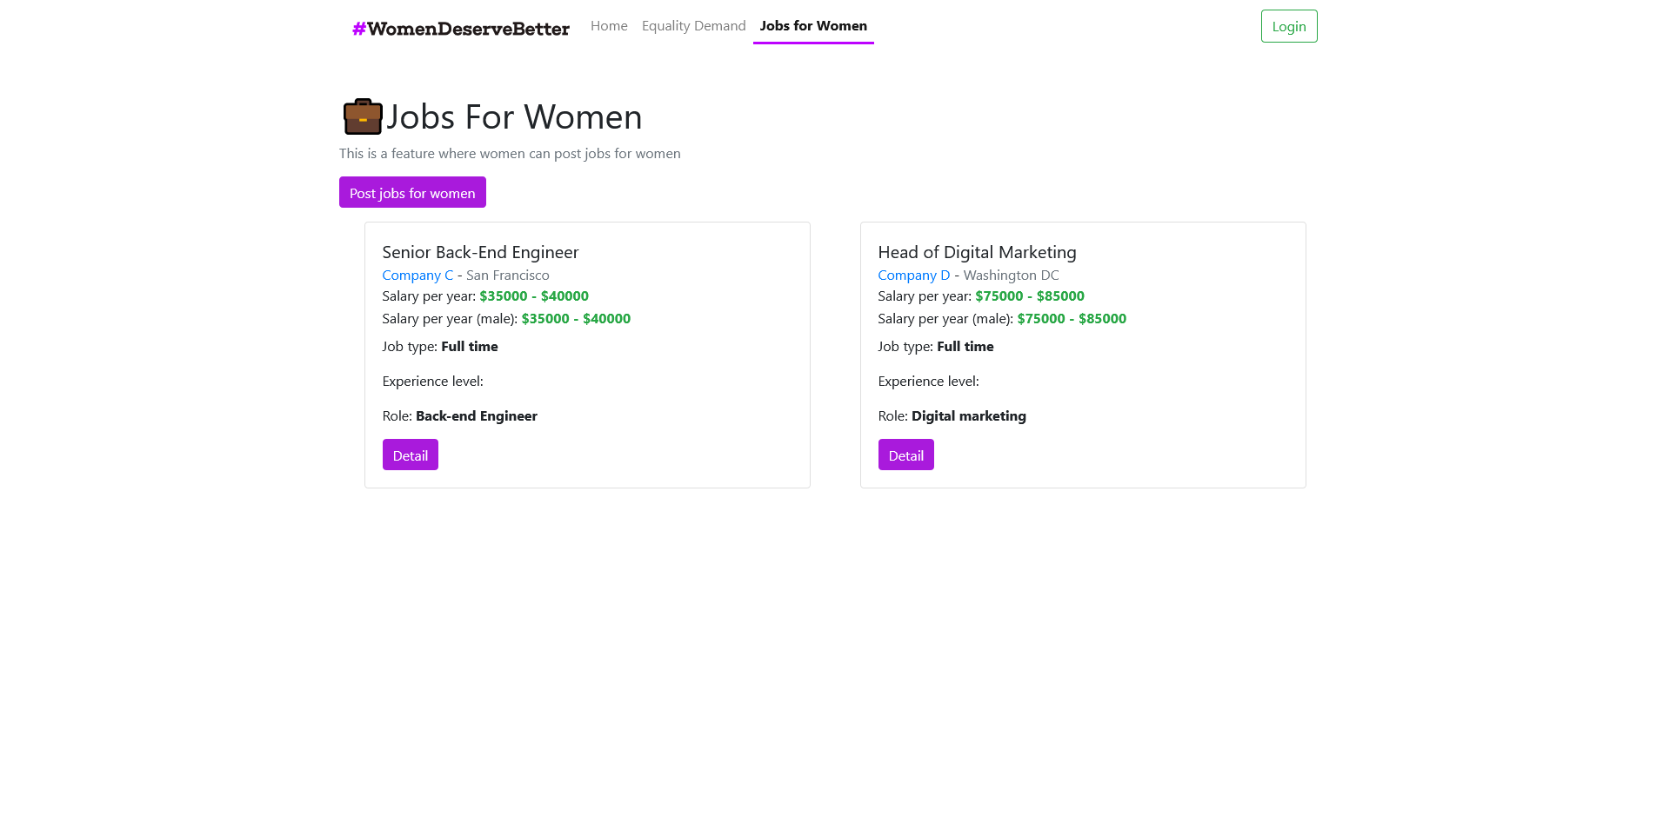Click the Washington DC location text
The width and height of the screenshot is (1670, 830).
coord(1011,276)
